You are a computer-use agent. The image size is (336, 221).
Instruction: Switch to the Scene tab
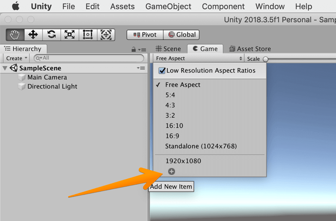(168, 49)
